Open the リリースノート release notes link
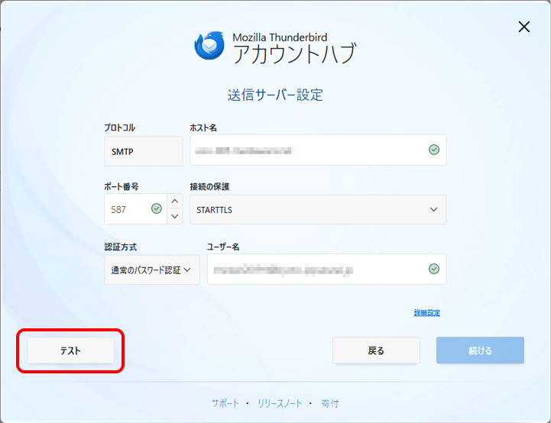Screen dimensions: 551x423 280,403
